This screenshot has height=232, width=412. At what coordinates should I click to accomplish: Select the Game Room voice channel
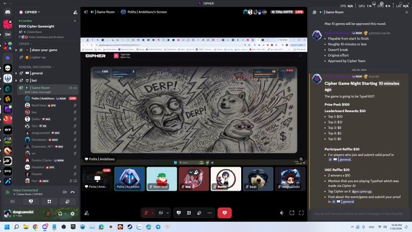48,89
